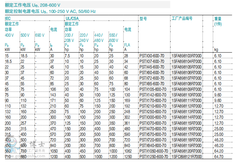Select the IEC section header
This screenshot has width=245, height=163.
point(8,18)
